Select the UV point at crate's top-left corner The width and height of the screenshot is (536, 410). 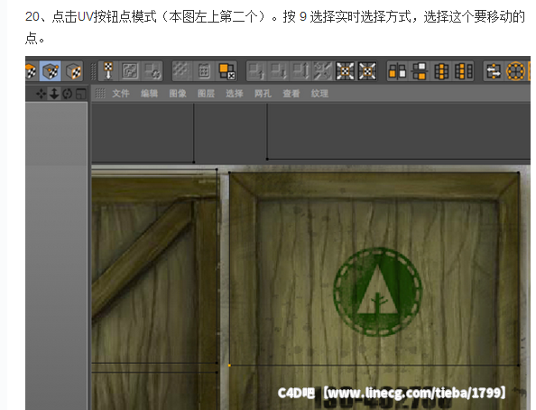(229, 172)
